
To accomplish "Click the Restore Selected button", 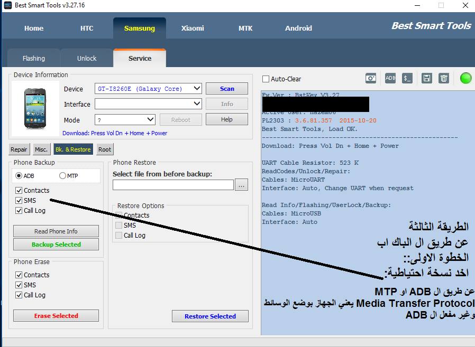I will coord(210,316).
